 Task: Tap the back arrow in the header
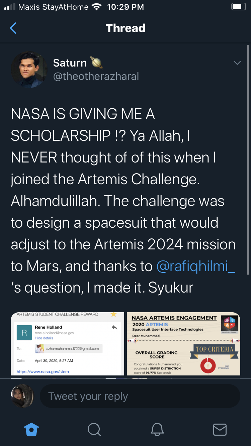point(13,28)
